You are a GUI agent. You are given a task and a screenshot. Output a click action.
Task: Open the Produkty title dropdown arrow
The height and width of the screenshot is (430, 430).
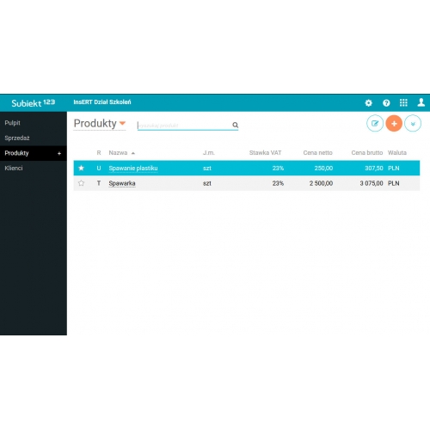122,123
